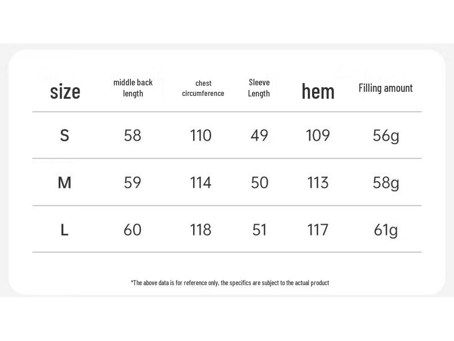454x341 pixels.
Task: Click the size L row label
Action: pyautogui.click(x=65, y=230)
